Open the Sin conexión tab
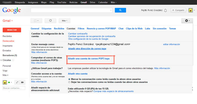The image size is (197, 104). point(160,28)
